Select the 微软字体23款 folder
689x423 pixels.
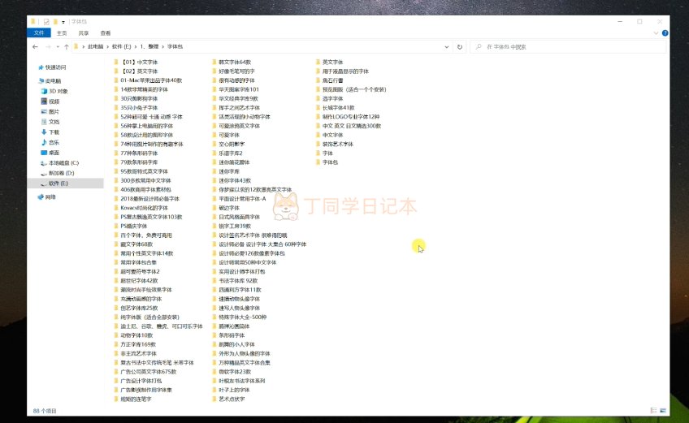[x=232, y=372]
